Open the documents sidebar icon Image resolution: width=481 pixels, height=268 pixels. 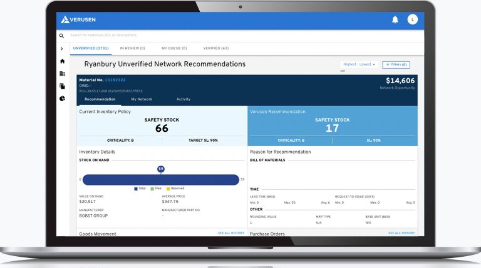coord(62,86)
